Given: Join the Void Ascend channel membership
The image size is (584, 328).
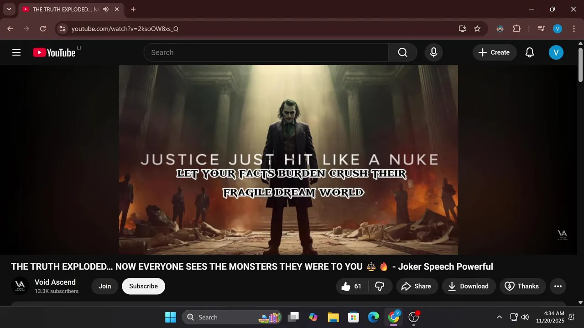Looking at the screenshot, I should (105, 286).
